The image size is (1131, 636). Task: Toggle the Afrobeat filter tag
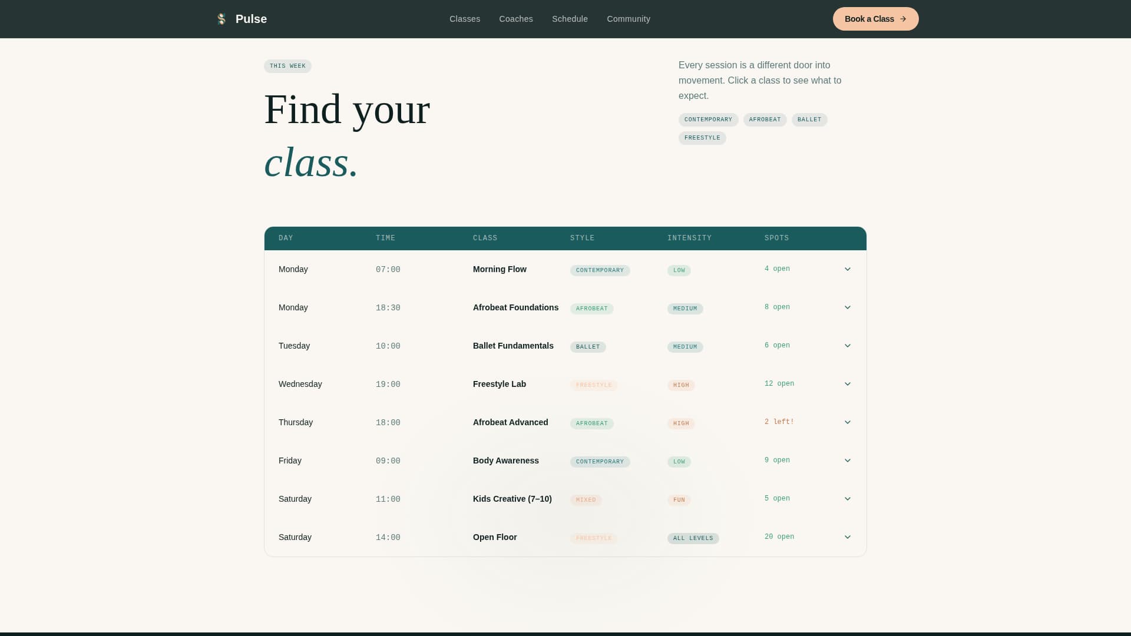coord(765,120)
